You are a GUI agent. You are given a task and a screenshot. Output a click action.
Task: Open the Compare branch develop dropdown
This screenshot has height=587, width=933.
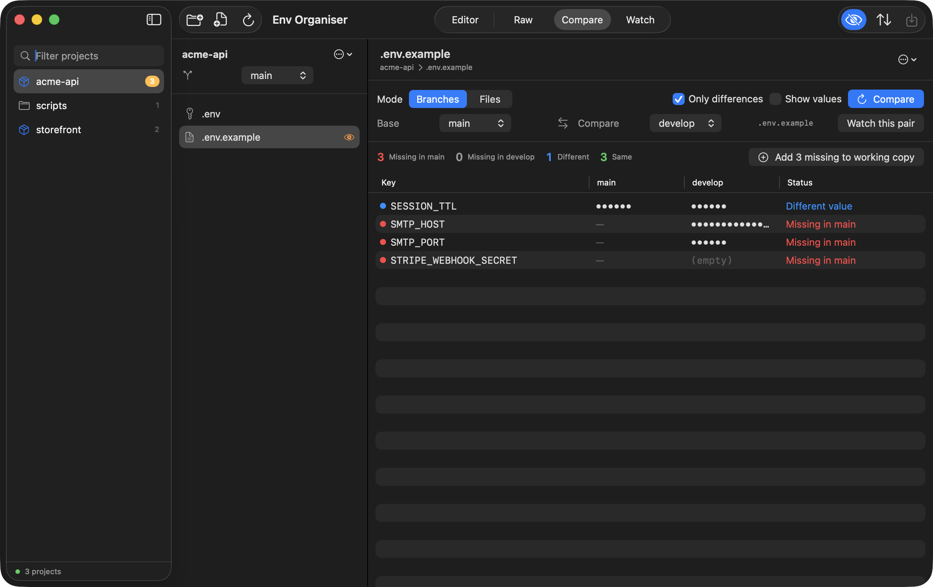point(685,123)
